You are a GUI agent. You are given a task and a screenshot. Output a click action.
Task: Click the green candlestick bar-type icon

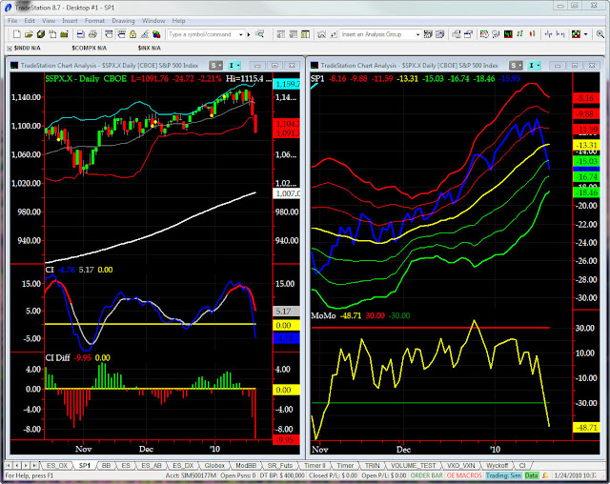tap(520, 34)
